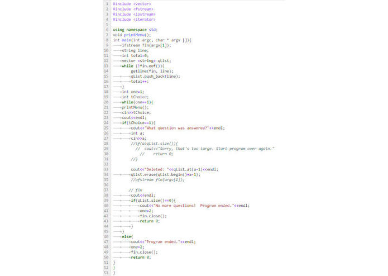
Task: Click the 'cout<<"Program ended."' line 47
Action: [x=164, y=242]
